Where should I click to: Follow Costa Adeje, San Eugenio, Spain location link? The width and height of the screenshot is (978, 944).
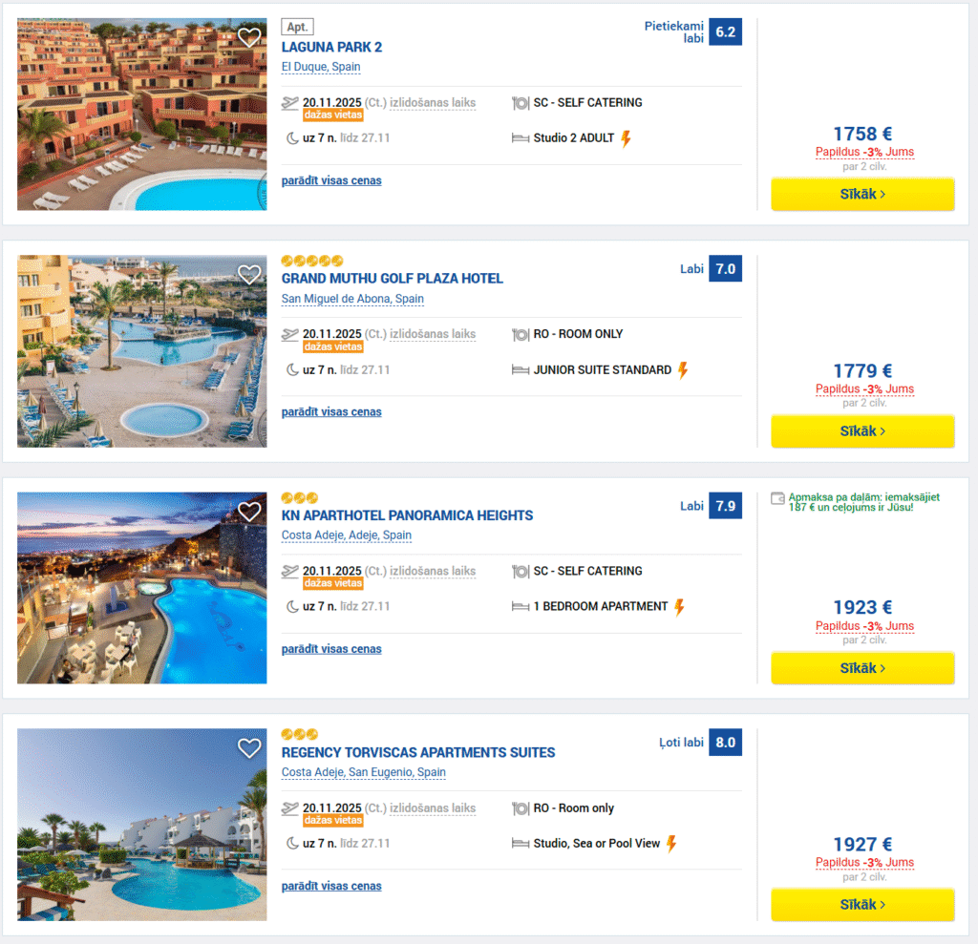pyautogui.click(x=364, y=772)
